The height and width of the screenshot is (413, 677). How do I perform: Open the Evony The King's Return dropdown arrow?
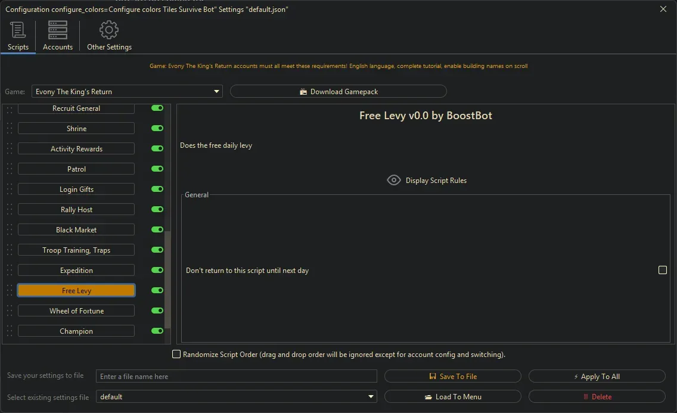pos(216,91)
